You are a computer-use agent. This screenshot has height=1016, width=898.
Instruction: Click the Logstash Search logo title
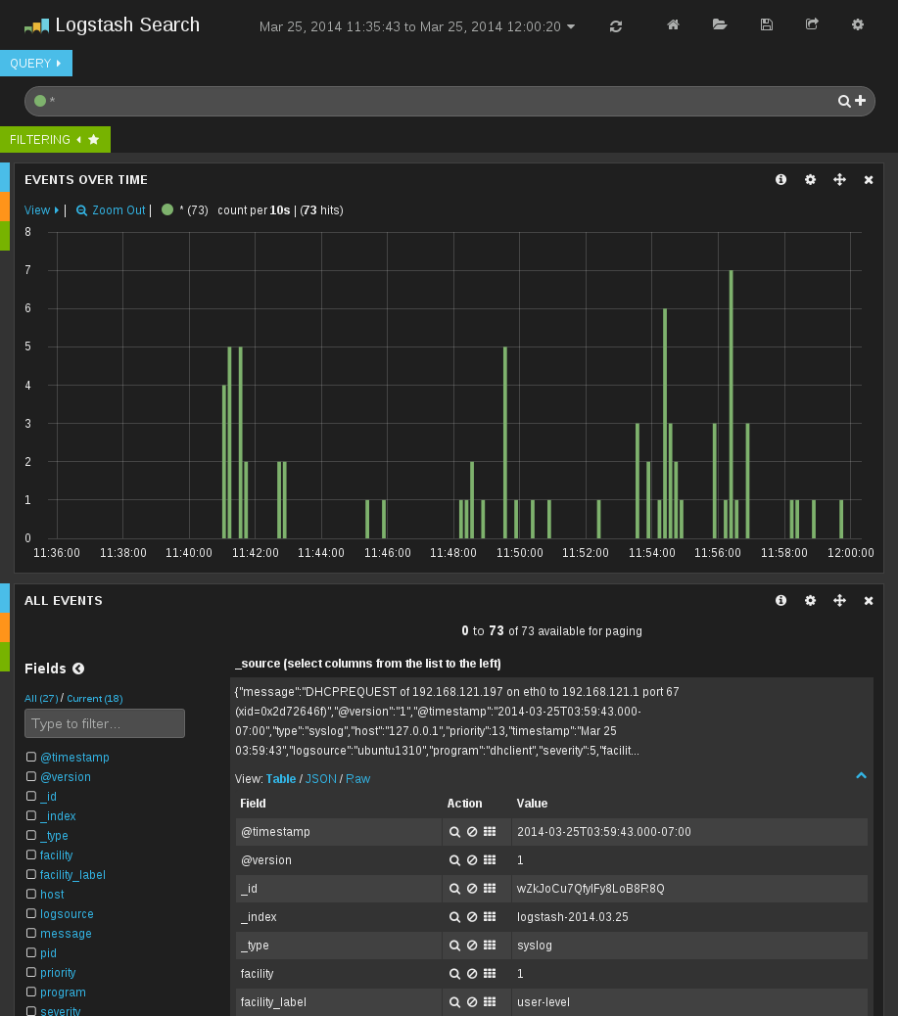tap(113, 25)
